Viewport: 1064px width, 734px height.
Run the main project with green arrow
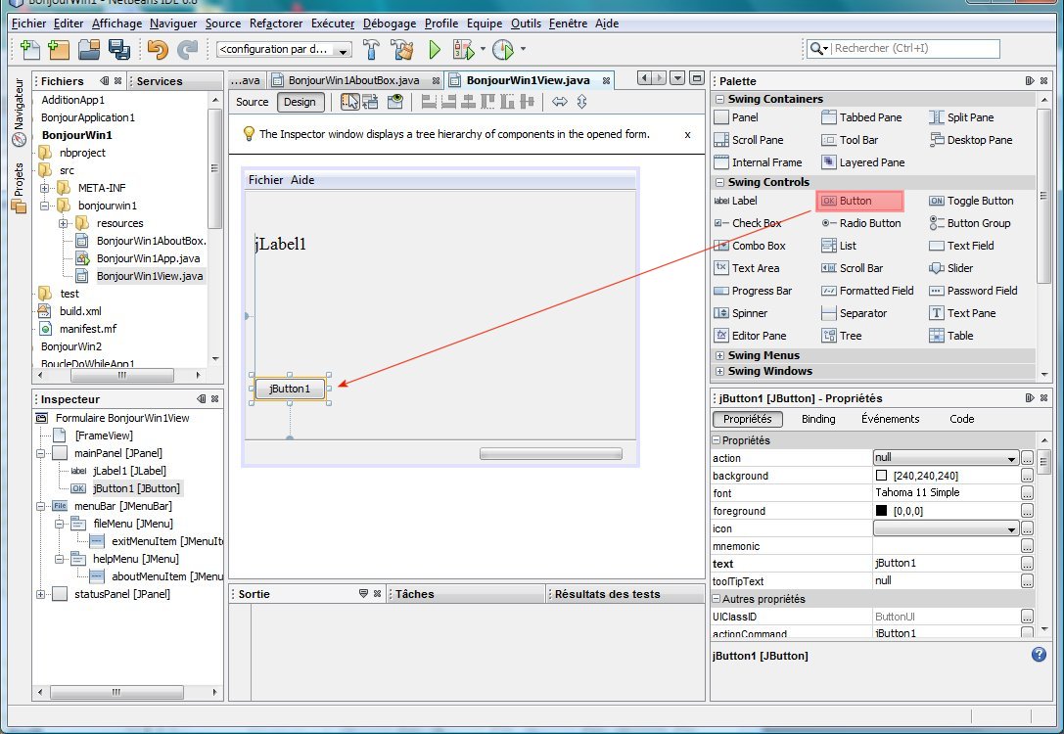(435, 49)
